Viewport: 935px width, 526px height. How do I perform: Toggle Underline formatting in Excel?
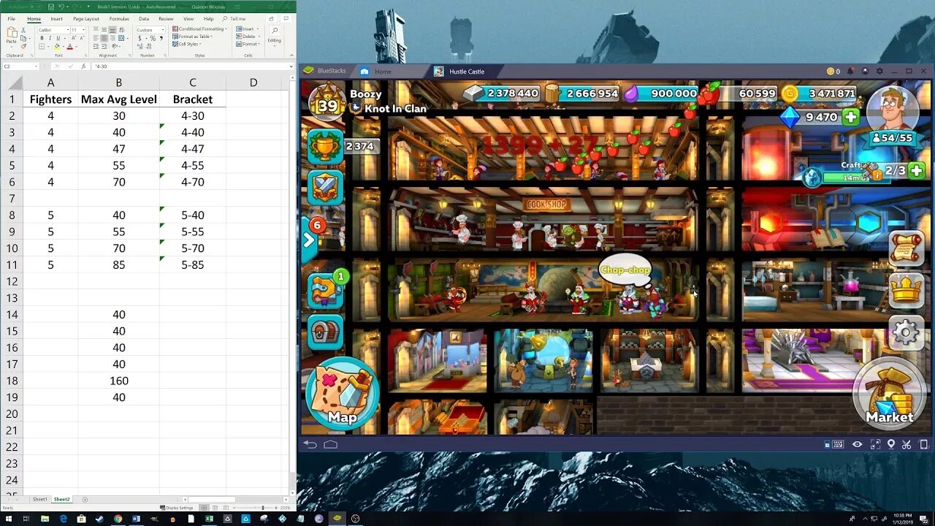(58, 38)
